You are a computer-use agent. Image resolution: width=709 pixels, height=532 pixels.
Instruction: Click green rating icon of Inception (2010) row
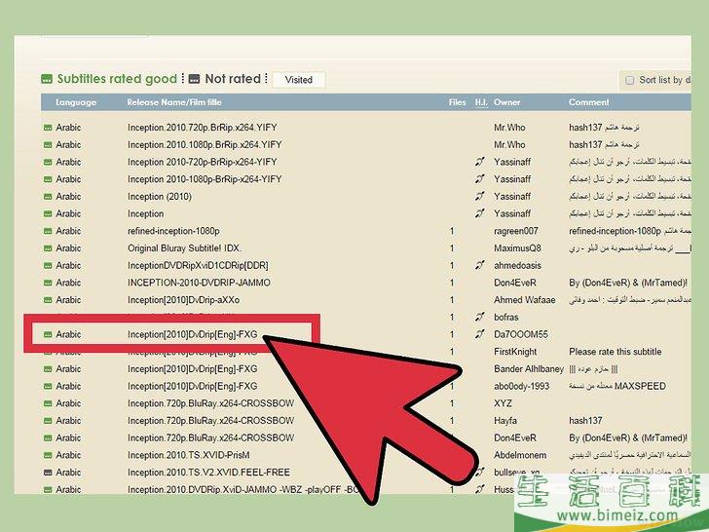coord(48,197)
